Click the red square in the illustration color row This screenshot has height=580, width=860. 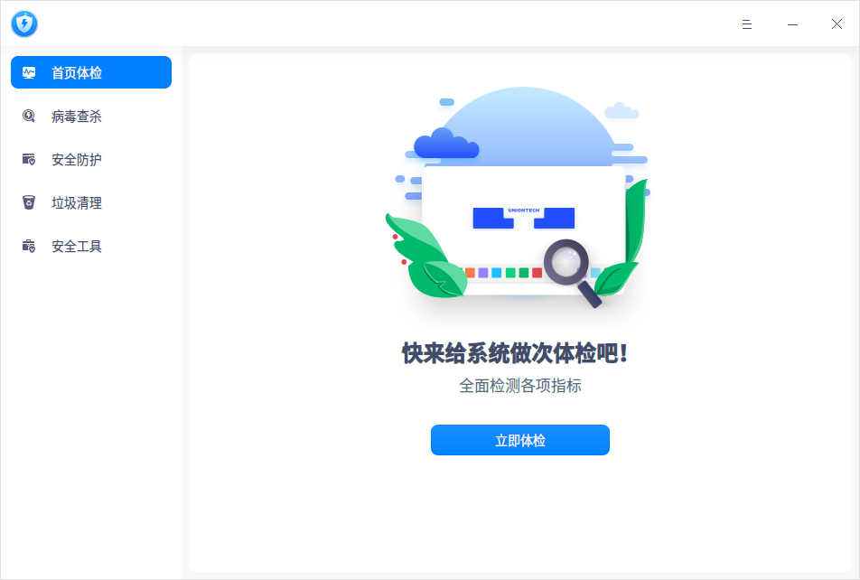click(x=537, y=273)
